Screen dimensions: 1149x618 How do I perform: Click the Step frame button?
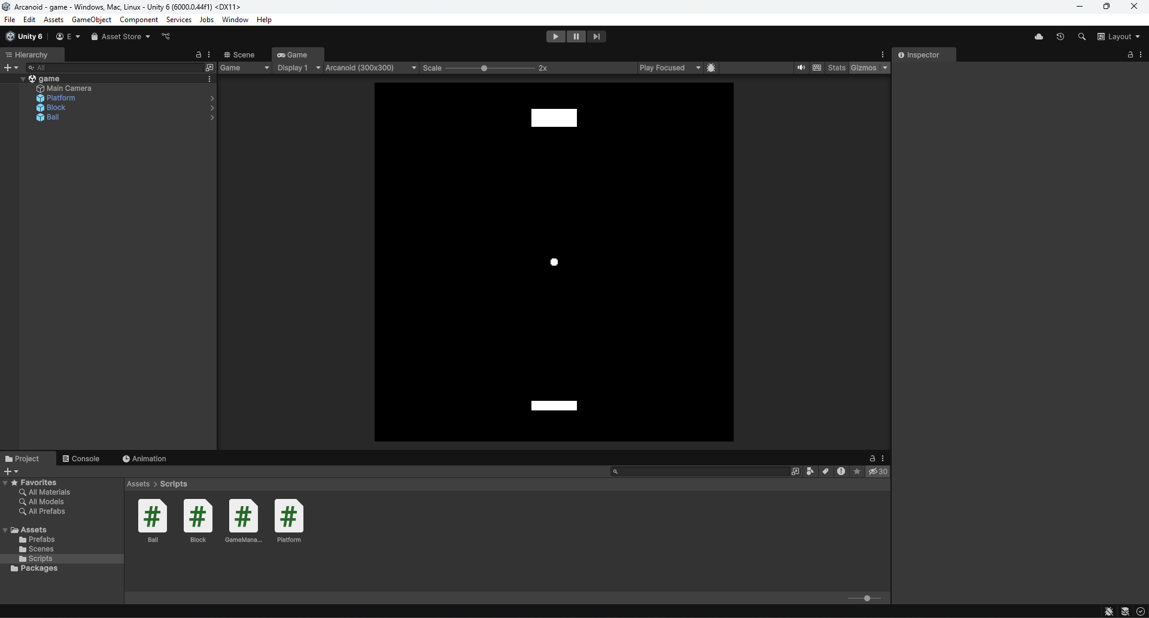597,36
